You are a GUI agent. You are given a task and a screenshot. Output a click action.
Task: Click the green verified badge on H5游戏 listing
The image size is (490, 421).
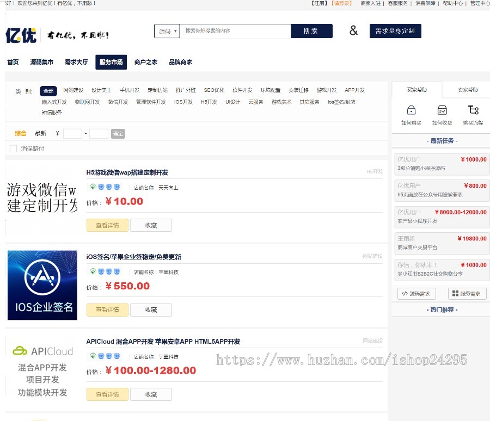coord(93,187)
